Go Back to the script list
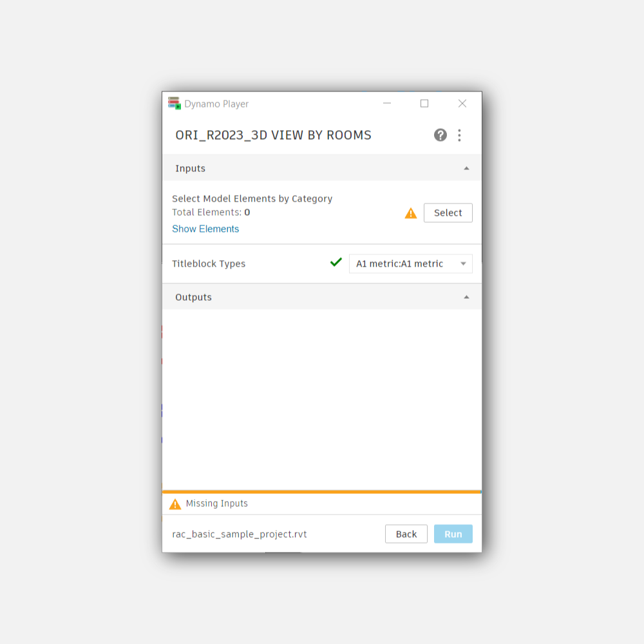 406,534
